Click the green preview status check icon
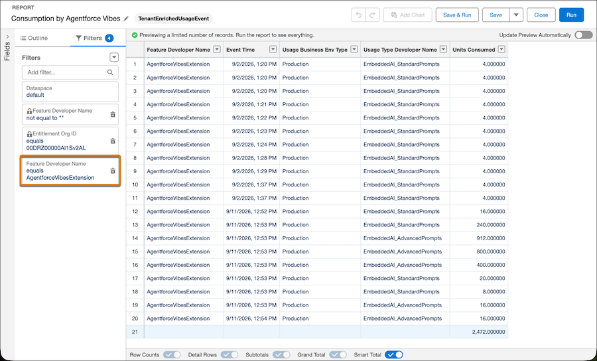 135,35
